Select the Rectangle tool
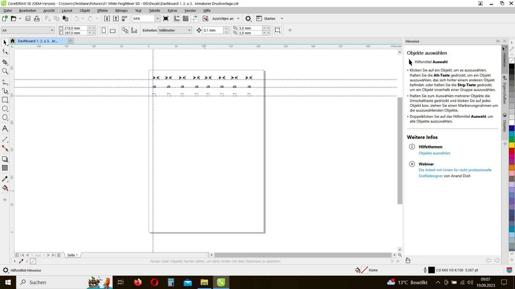This screenshot has width=515, height=289. [x=5, y=99]
